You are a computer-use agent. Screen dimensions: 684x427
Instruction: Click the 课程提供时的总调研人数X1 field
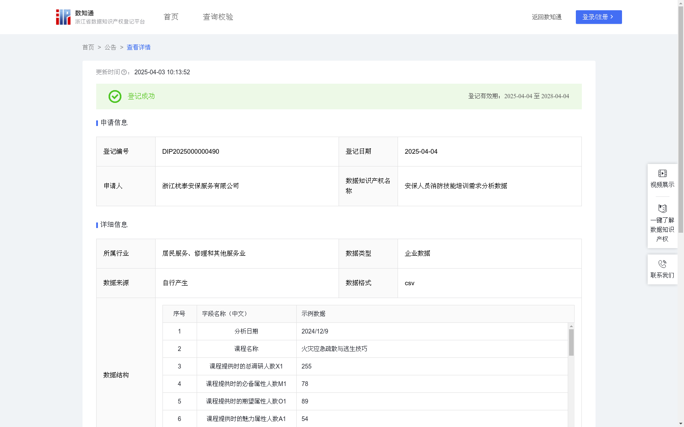(x=246, y=366)
